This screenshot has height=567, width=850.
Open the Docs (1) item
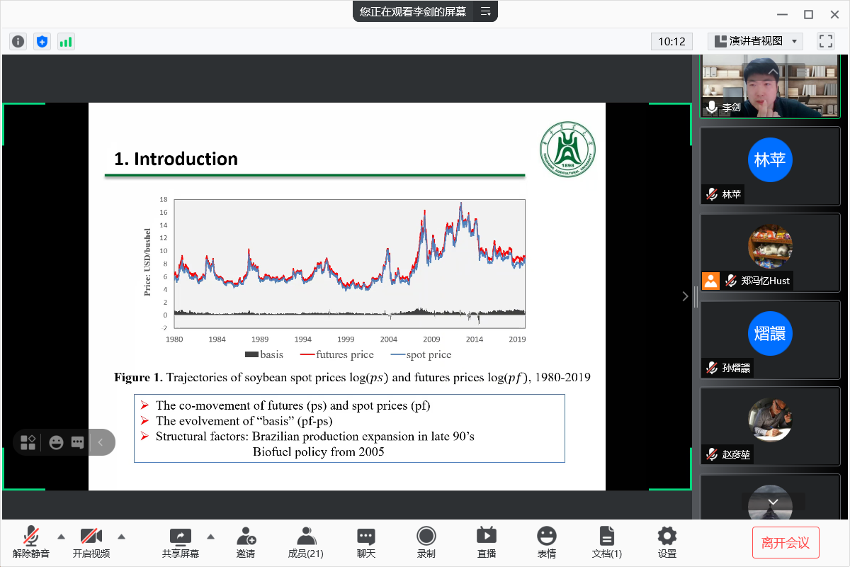click(x=606, y=542)
